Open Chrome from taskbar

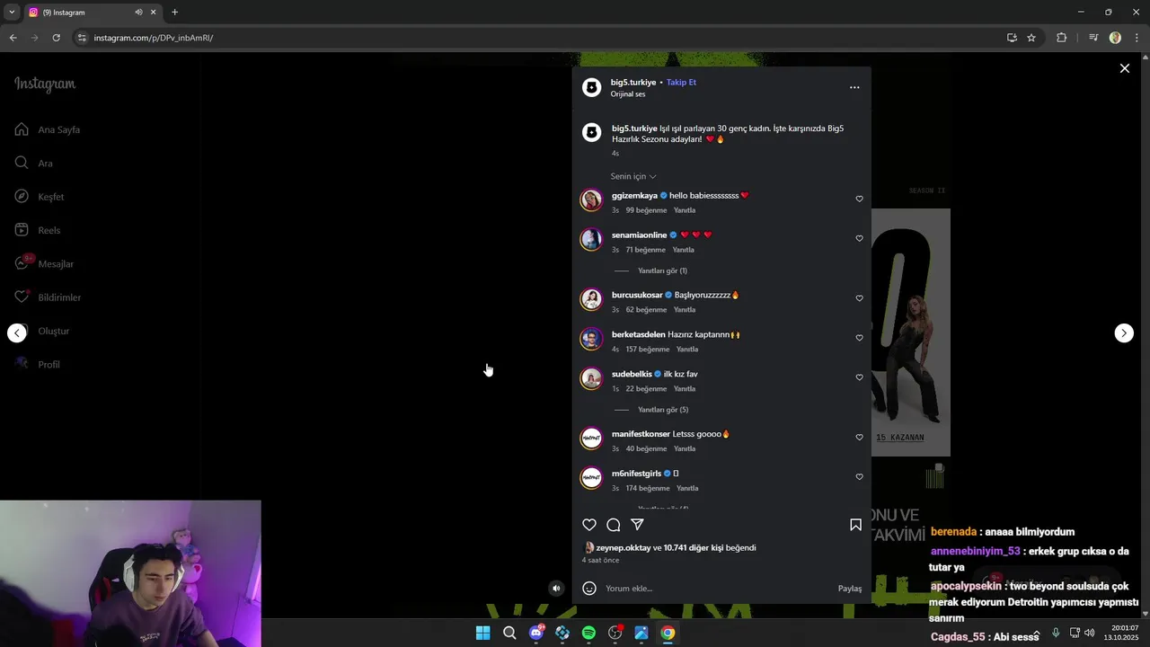[x=668, y=633]
